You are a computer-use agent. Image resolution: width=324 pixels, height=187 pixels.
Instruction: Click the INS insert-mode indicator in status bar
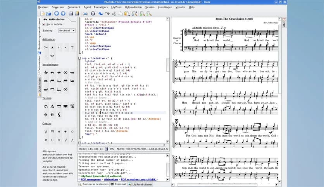tap(112, 149)
